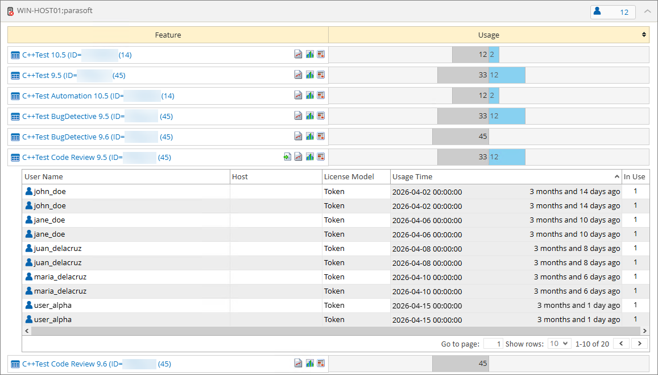
Task: Open bar chart for C++Test Automation 10.5
Action: click(x=310, y=96)
